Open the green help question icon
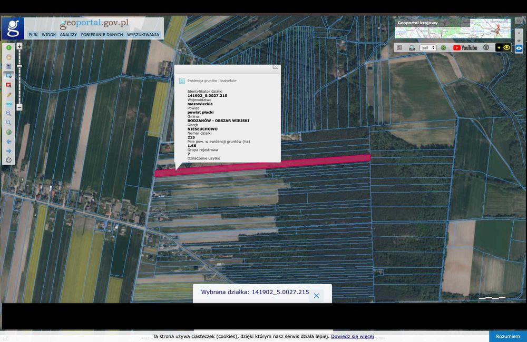The height and width of the screenshot is (342, 527). [443, 48]
